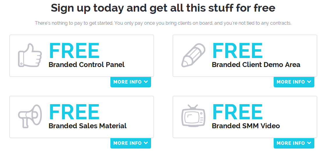Screen dimensions: 328x159
Task: Click FREE text above Branded SMM Video
Action: 237,112
